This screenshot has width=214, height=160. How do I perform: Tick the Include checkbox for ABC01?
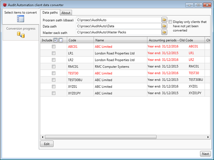point(54,46)
